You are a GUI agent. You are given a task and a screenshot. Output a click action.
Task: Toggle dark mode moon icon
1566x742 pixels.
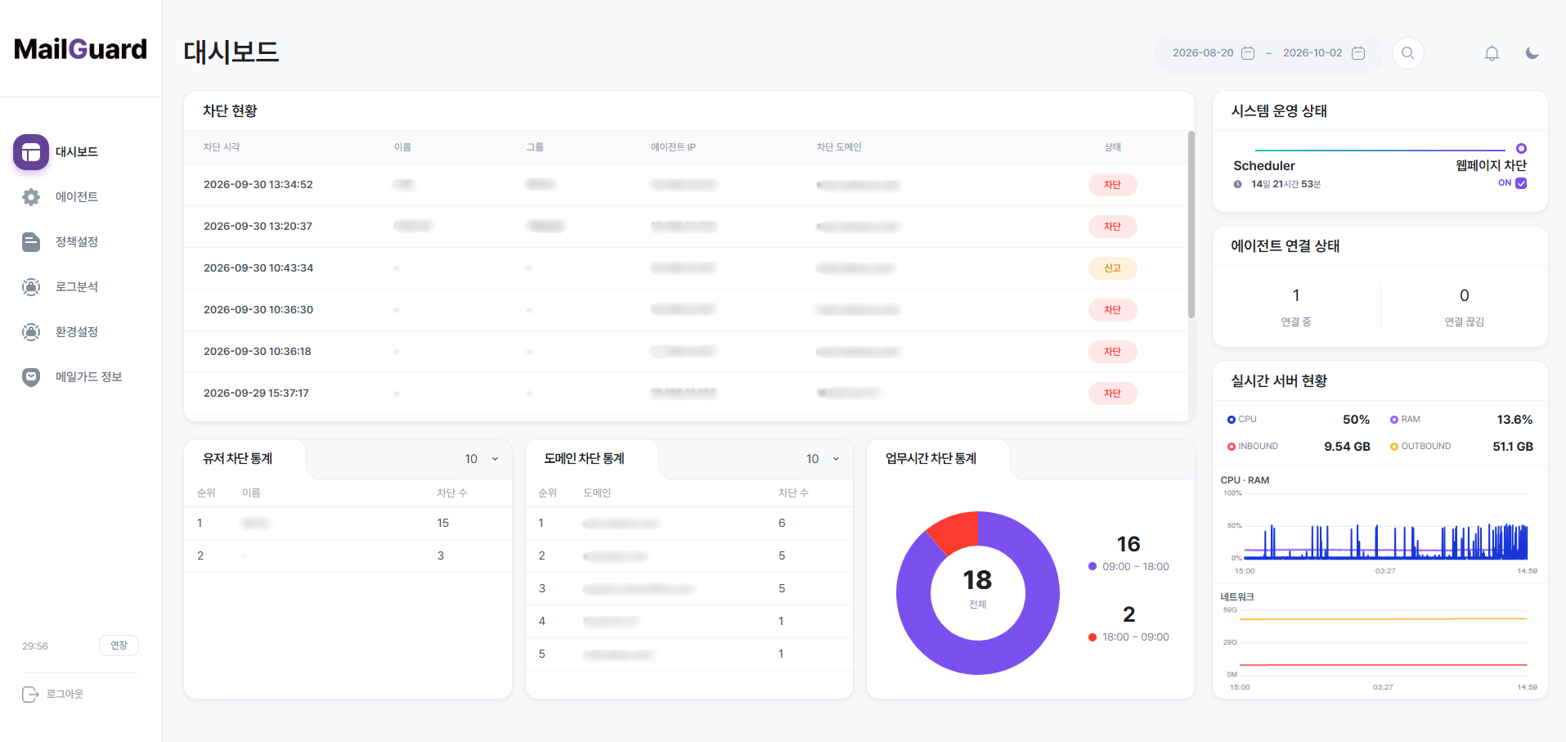coord(1532,53)
